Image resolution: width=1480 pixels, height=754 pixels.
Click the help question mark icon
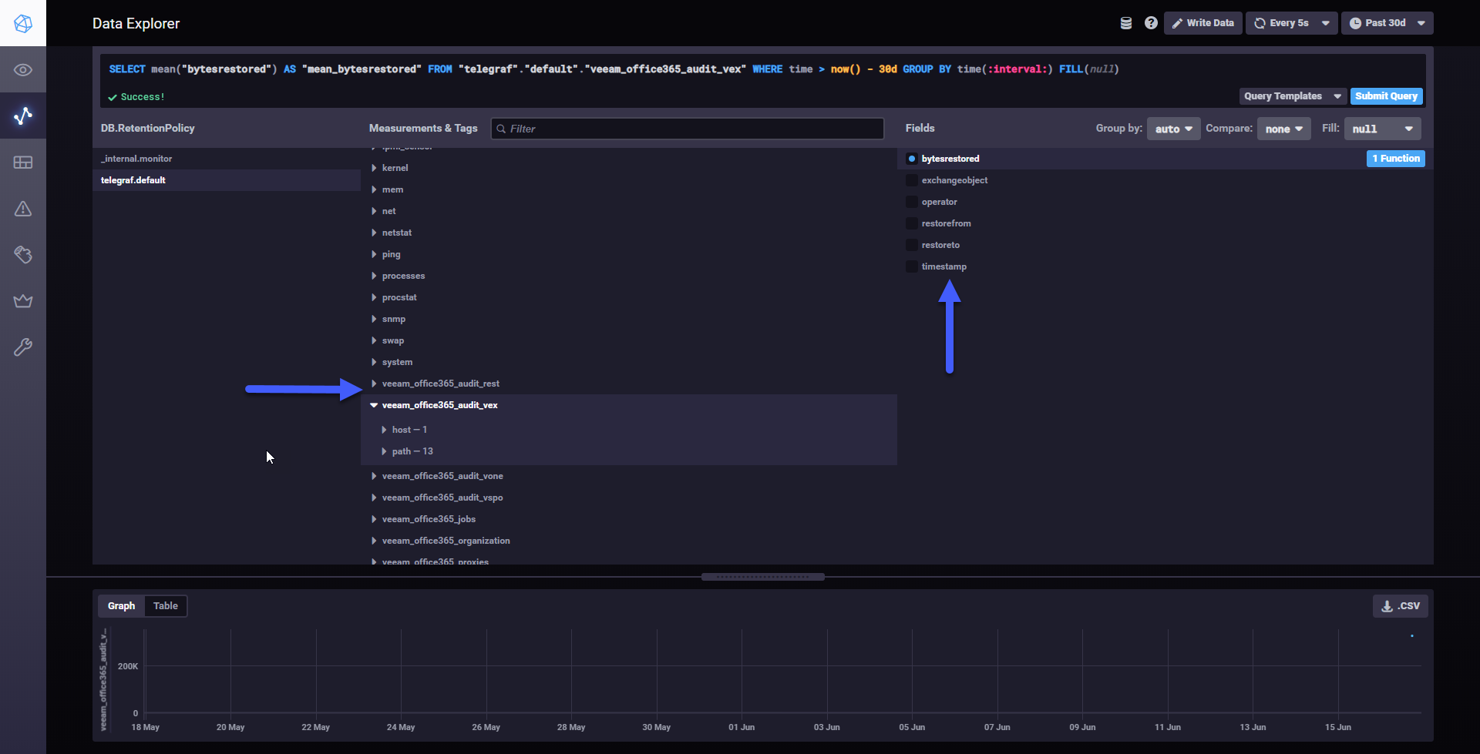tap(1151, 23)
